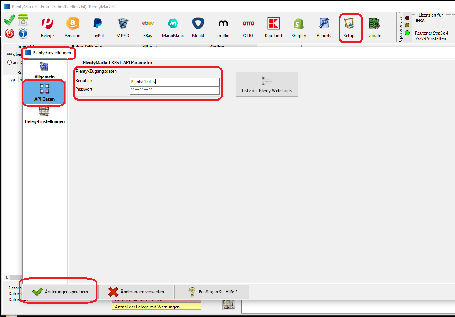Launch the Mirakl interface
The image size is (455, 317).
click(x=198, y=27)
